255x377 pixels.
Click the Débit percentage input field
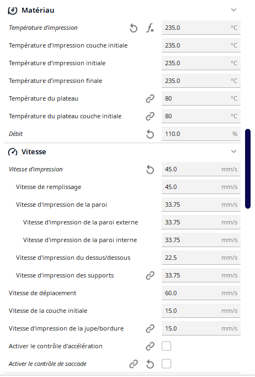click(201, 134)
